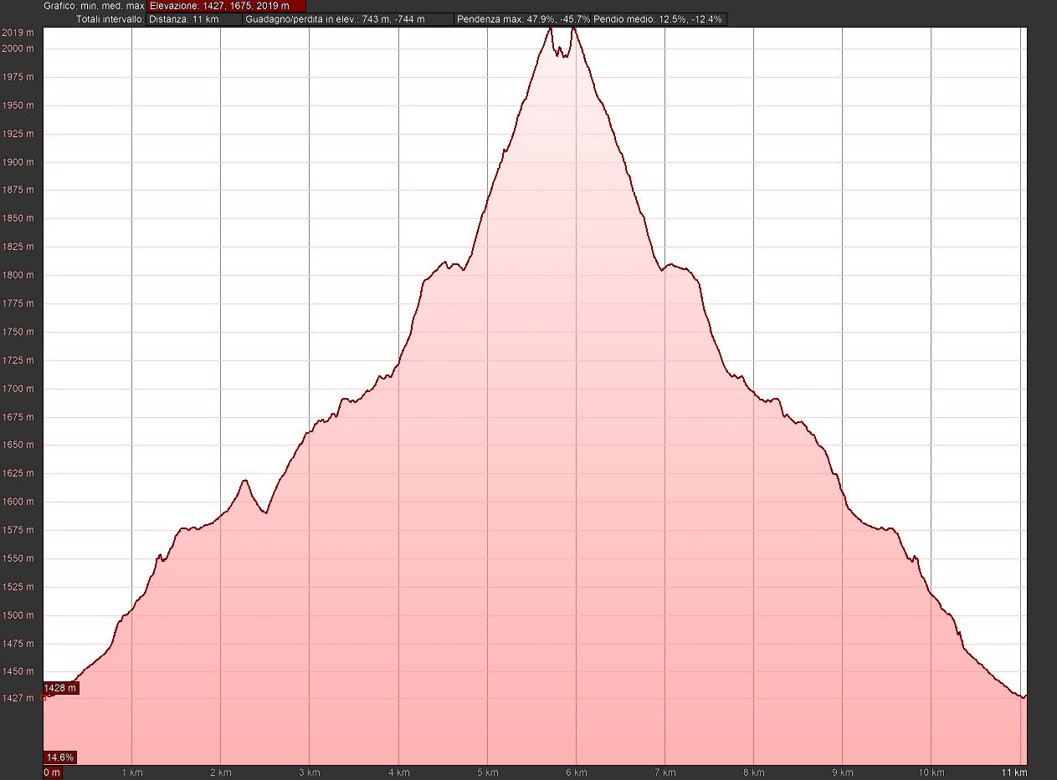Select the Pendenza max field

coord(522,19)
